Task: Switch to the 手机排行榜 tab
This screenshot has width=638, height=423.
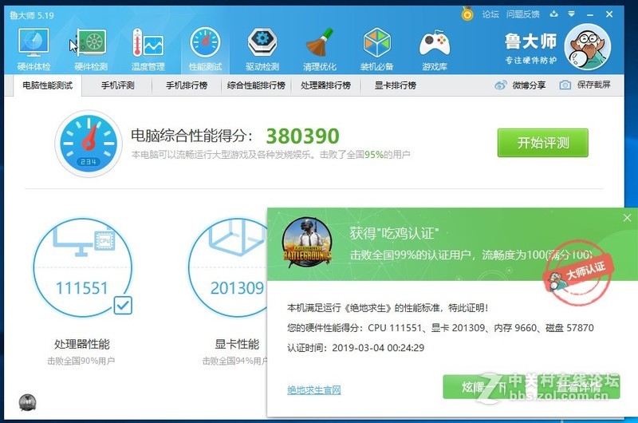Action: [x=187, y=85]
